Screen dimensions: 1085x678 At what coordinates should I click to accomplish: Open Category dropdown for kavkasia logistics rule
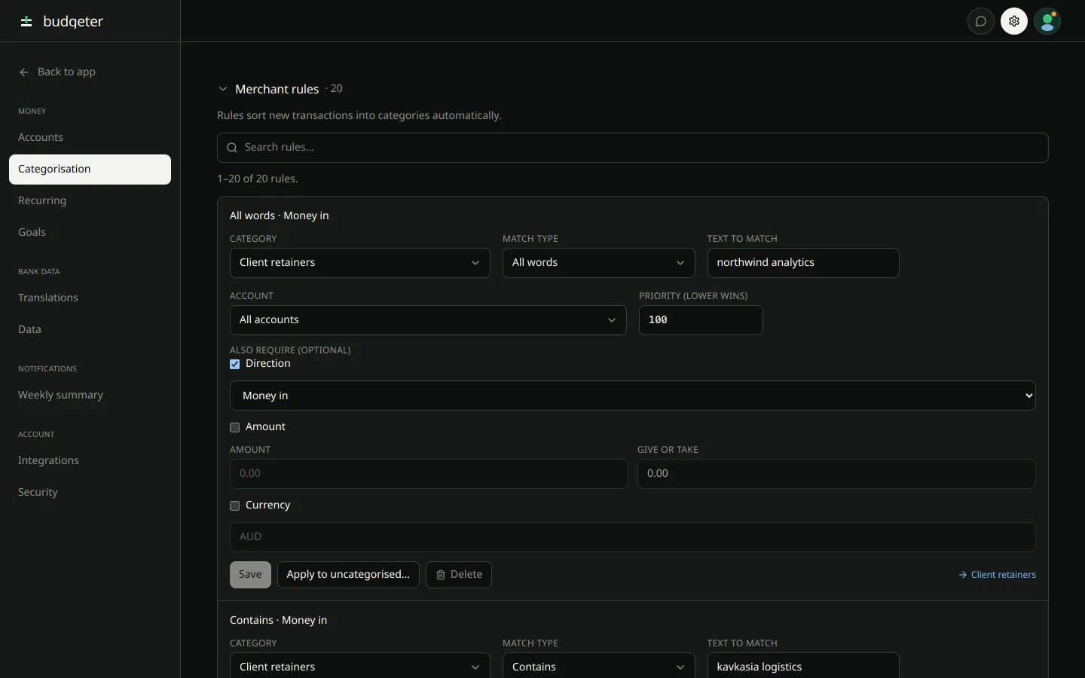click(x=360, y=667)
